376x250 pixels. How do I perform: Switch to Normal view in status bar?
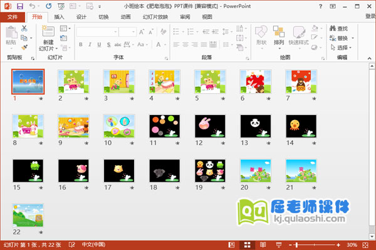pyautogui.click(x=231, y=245)
